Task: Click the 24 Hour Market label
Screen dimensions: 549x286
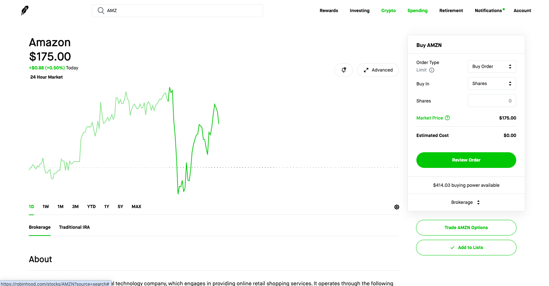Action: click(x=46, y=77)
